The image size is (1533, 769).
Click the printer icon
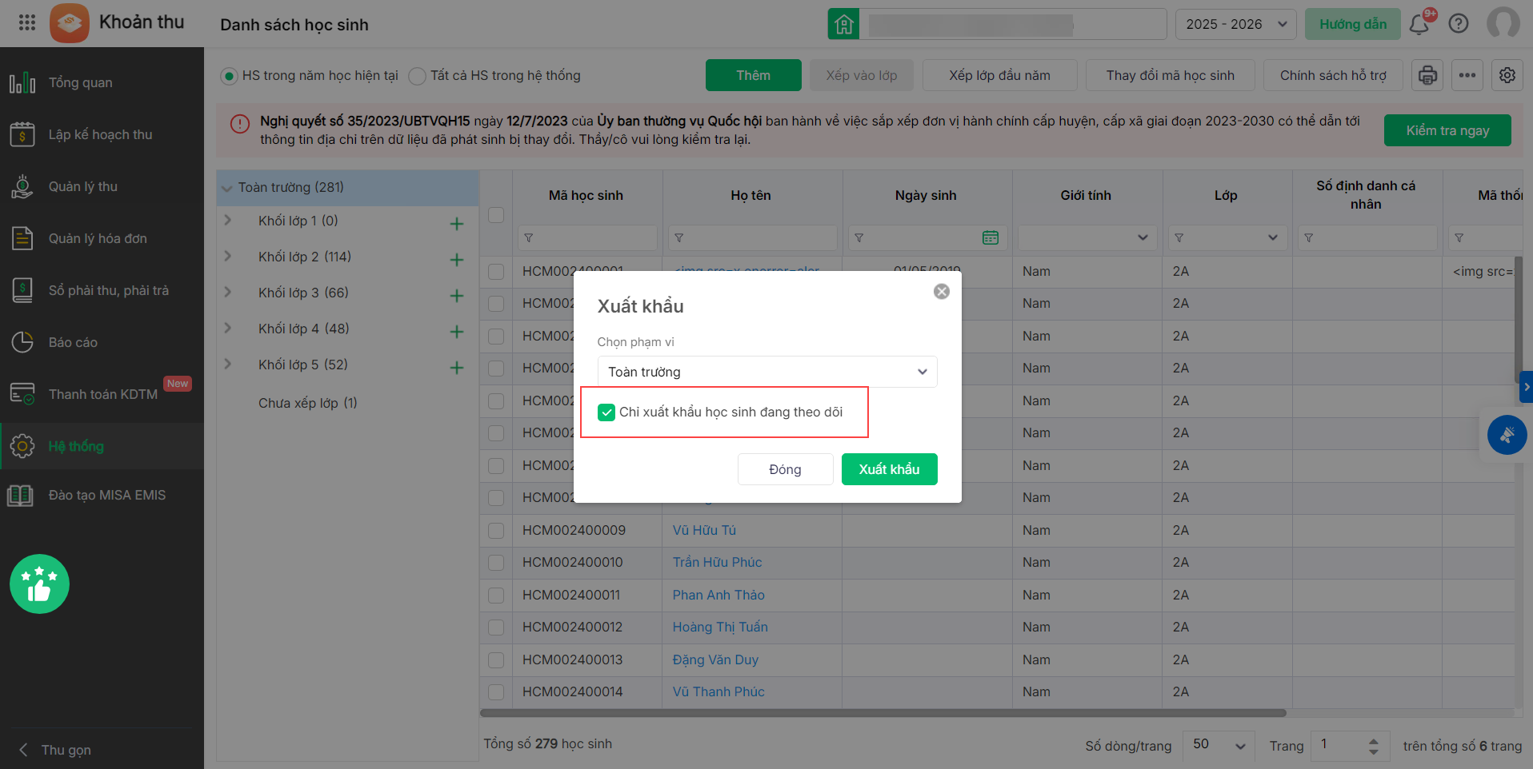tap(1427, 75)
